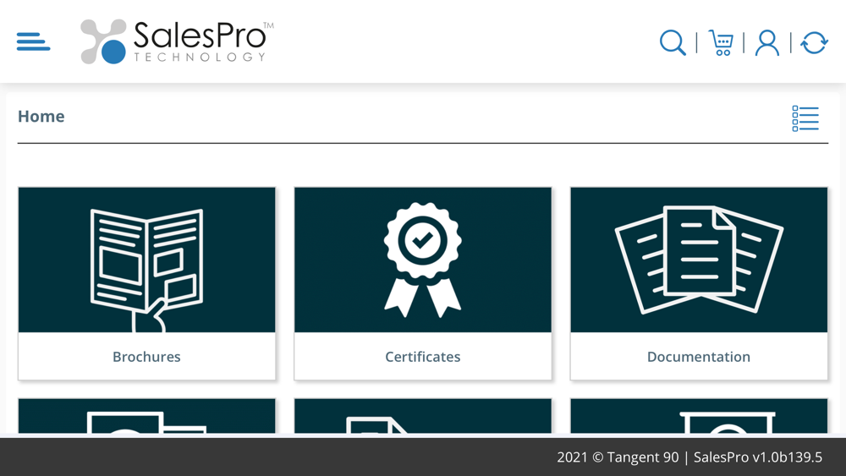
Task: Open the user account profile icon
Action: click(767, 42)
